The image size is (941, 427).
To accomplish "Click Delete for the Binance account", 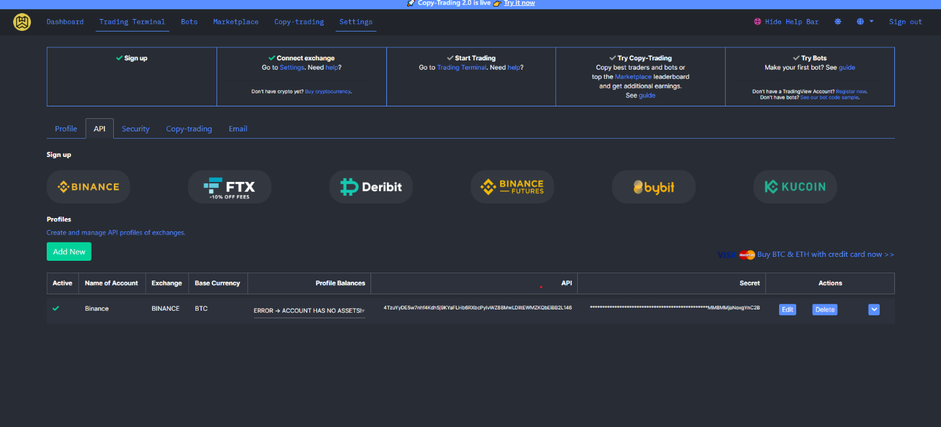I will [x=825, y=309].
